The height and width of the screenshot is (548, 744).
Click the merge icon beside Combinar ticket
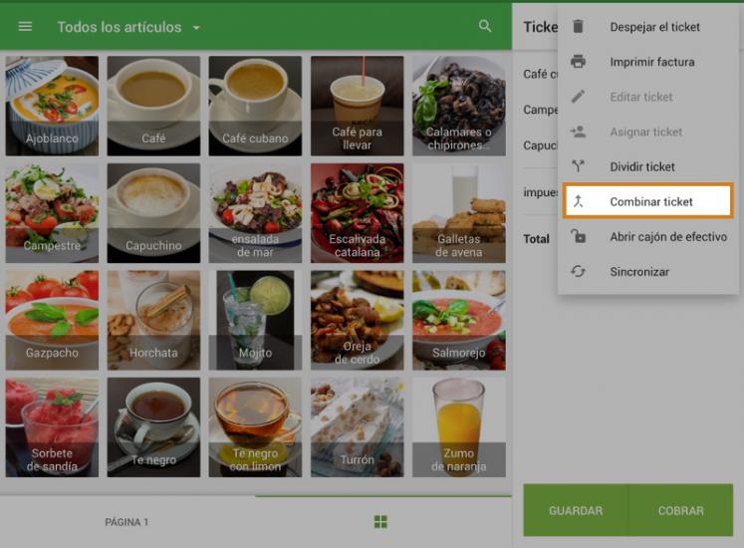point(578,201)
